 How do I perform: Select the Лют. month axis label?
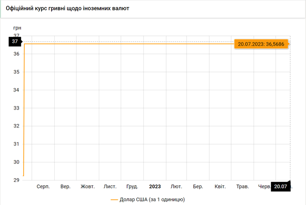click(177, 187)
